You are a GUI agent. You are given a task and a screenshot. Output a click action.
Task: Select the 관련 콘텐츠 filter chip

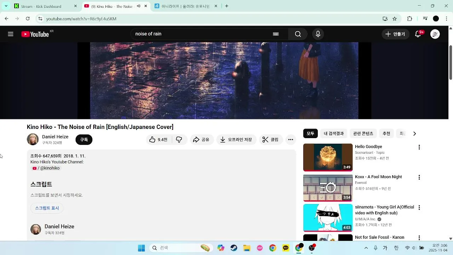pos(363,134)
